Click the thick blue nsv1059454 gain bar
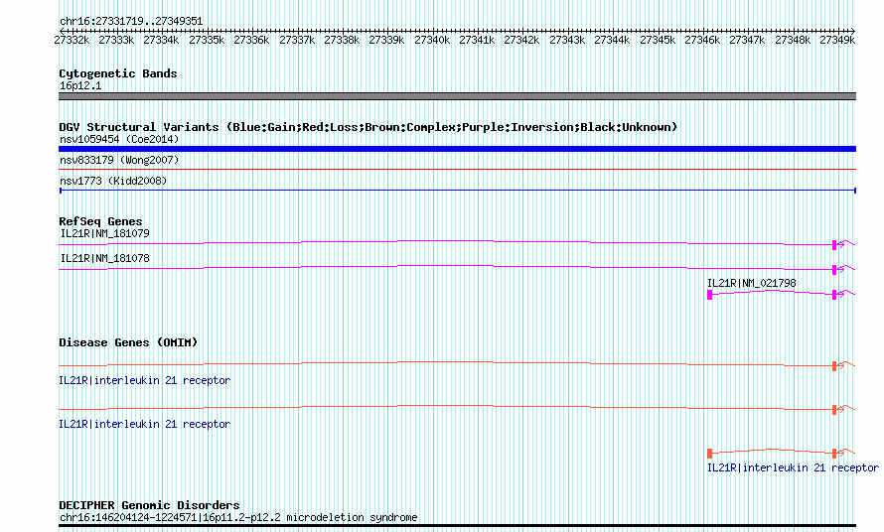 457,149
